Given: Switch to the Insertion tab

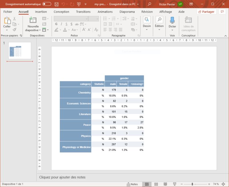Looking at the screenshot, I should 41,12.
